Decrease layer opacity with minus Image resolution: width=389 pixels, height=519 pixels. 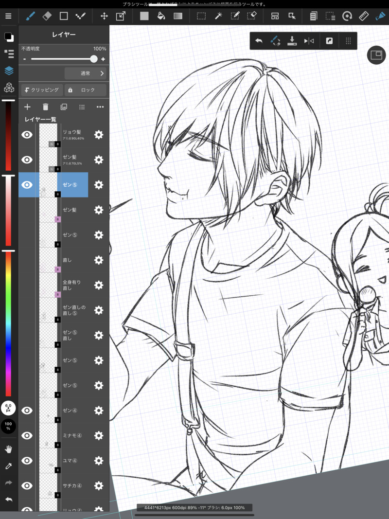tap(24, 59)
